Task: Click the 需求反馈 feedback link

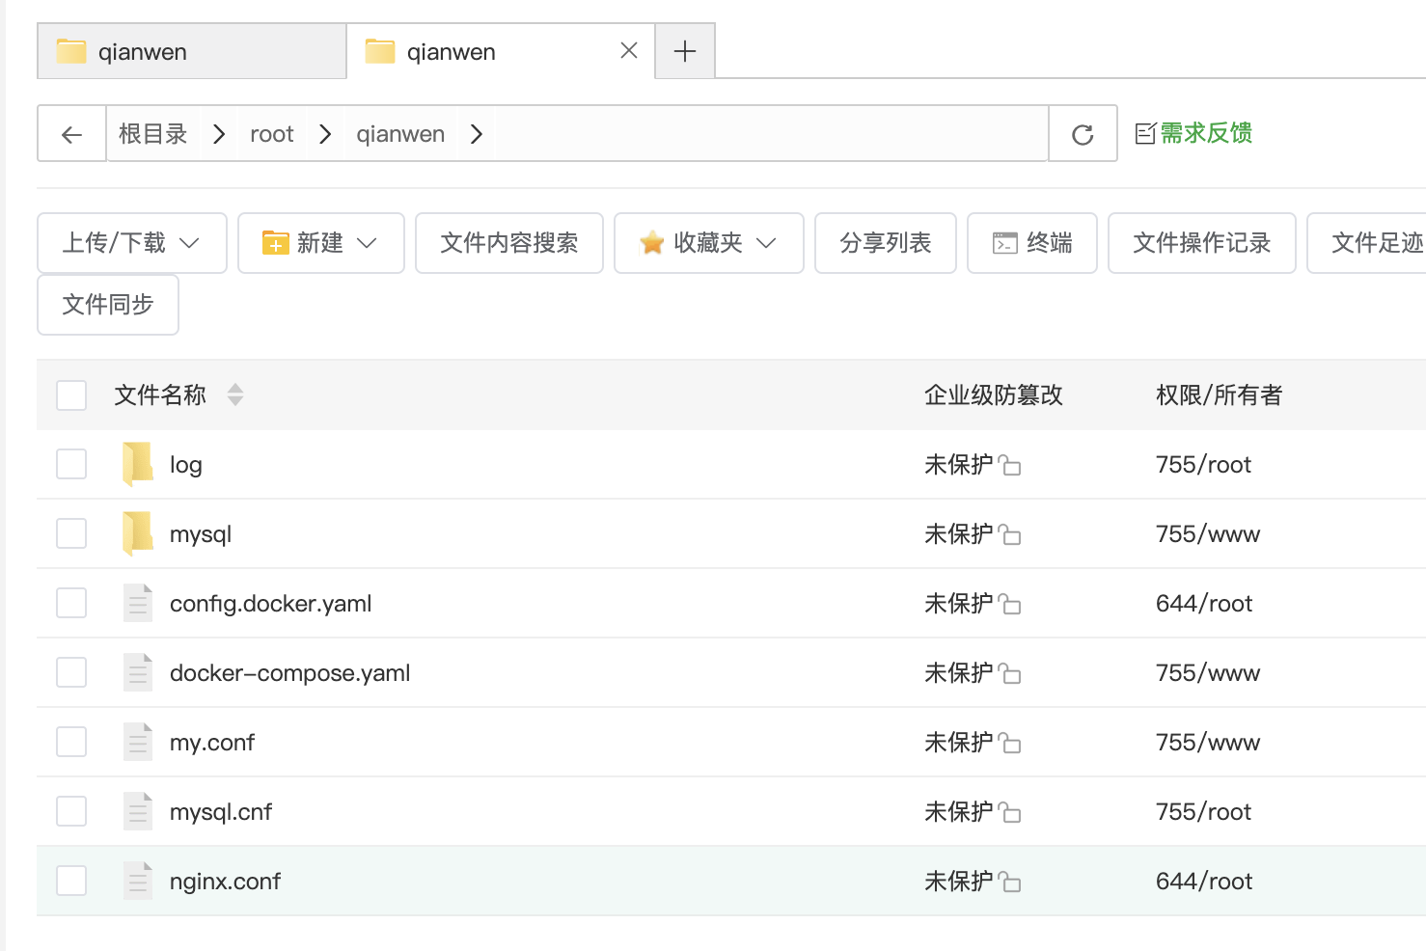Action: 1206,133
